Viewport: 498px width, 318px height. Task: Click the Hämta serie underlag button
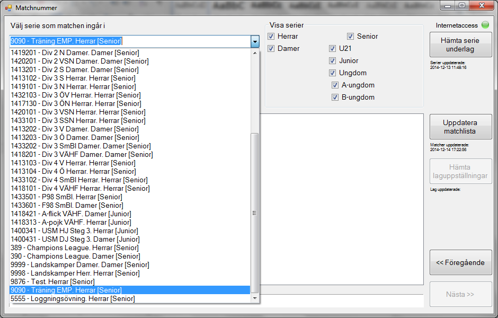coord(460,45)
